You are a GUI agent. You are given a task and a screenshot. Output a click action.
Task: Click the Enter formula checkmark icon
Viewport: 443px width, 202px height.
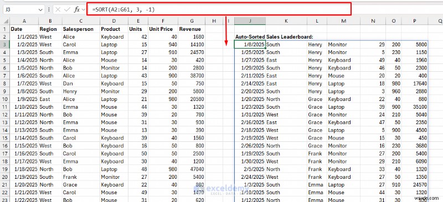click(x=67, y=9)
